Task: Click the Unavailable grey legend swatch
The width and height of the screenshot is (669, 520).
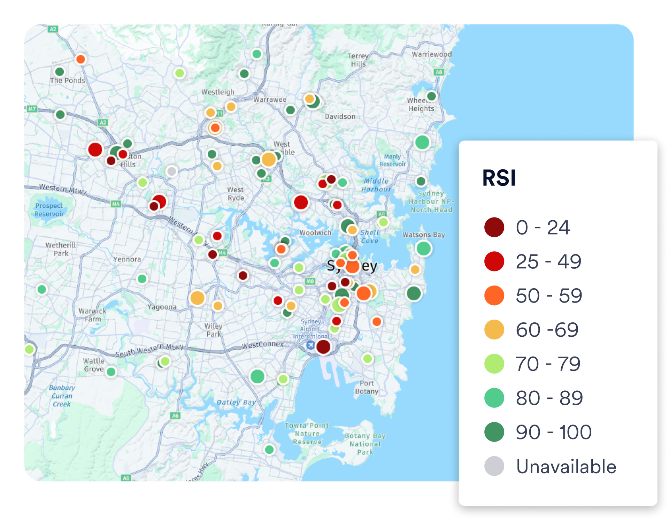Action: pos(494,466)
